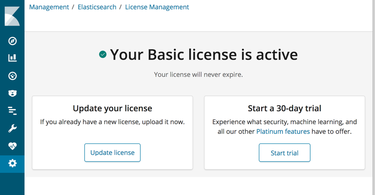375x195 pixels.
Task: Open Dev Tools with the wrench icon
Action: (12, 128)
